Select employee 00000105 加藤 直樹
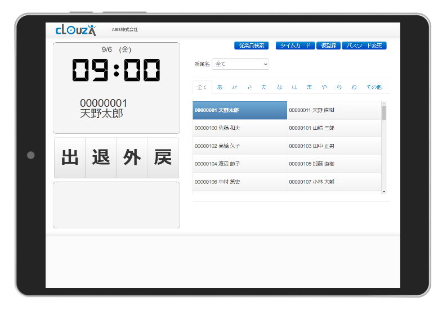447x311 pixels. click(x=334, y=164)
